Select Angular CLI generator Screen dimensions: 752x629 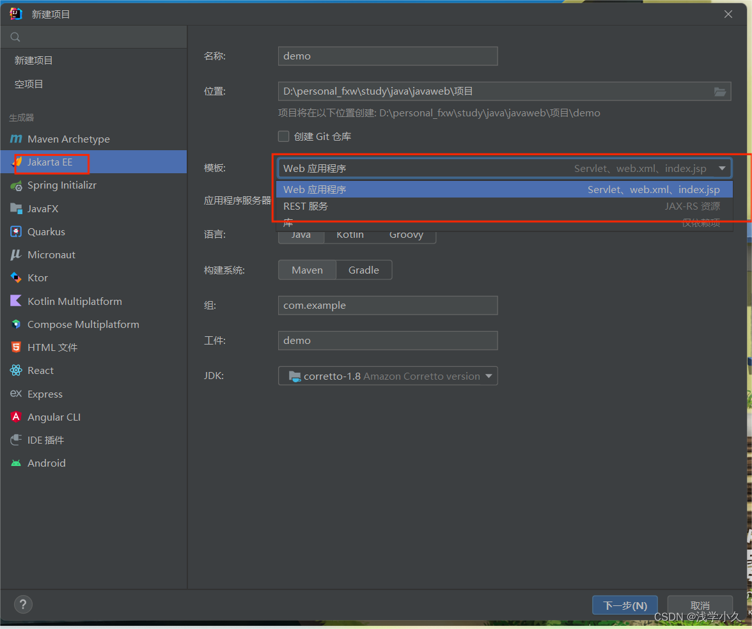pyautogui.click(x=93, y=417)
